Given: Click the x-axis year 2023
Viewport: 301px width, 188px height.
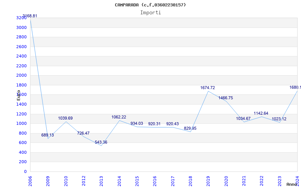Looking at the screenshot, I should coord(280,181).
